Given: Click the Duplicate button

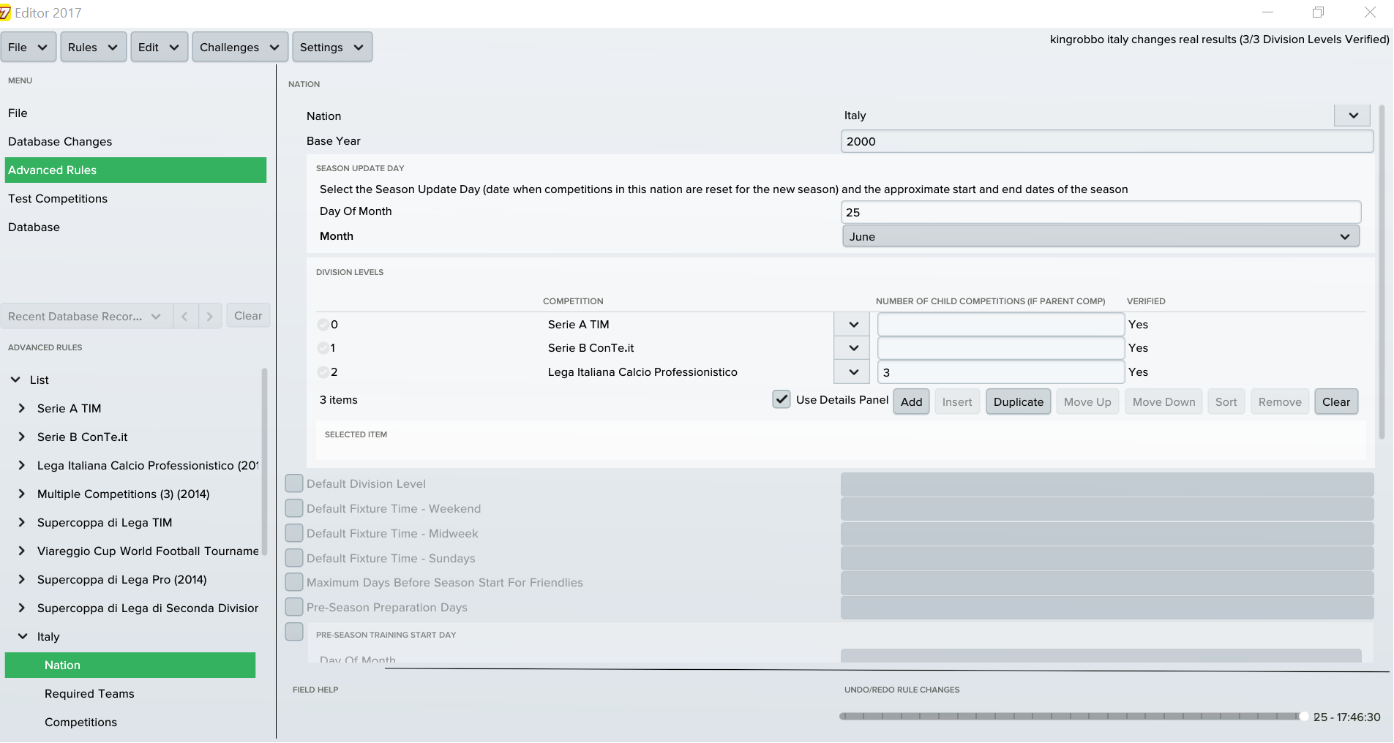Looking at the screenshot, I should click(x=1018, y=401).
